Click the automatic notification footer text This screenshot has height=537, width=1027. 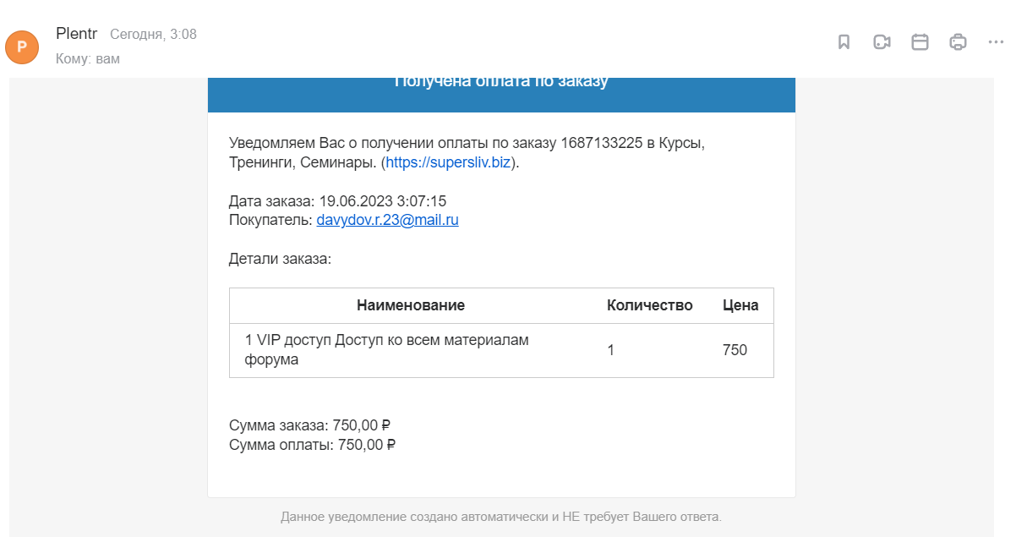click(501, 516)
